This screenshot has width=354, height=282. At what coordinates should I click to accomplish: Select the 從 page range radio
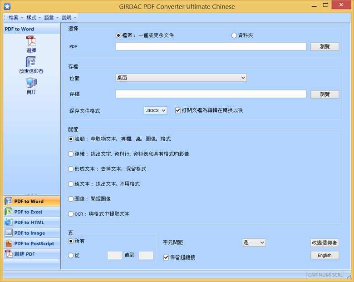(x=71, y=255)
